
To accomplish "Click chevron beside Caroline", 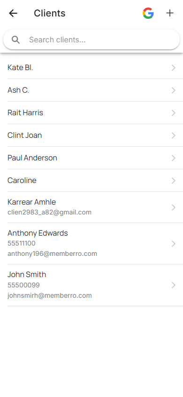I will [174, 181].
